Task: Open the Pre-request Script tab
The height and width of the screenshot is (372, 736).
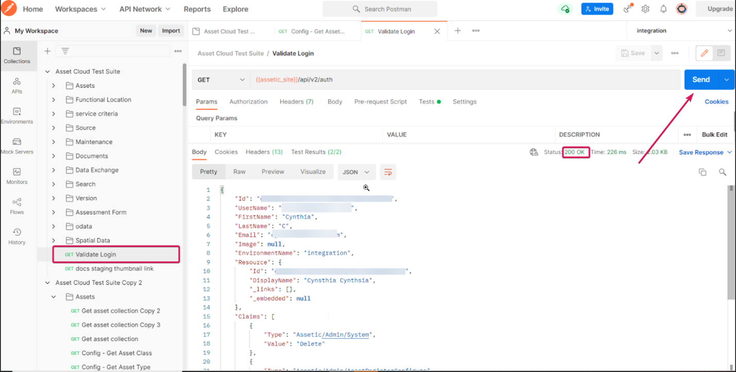Action: click(380, 102)
